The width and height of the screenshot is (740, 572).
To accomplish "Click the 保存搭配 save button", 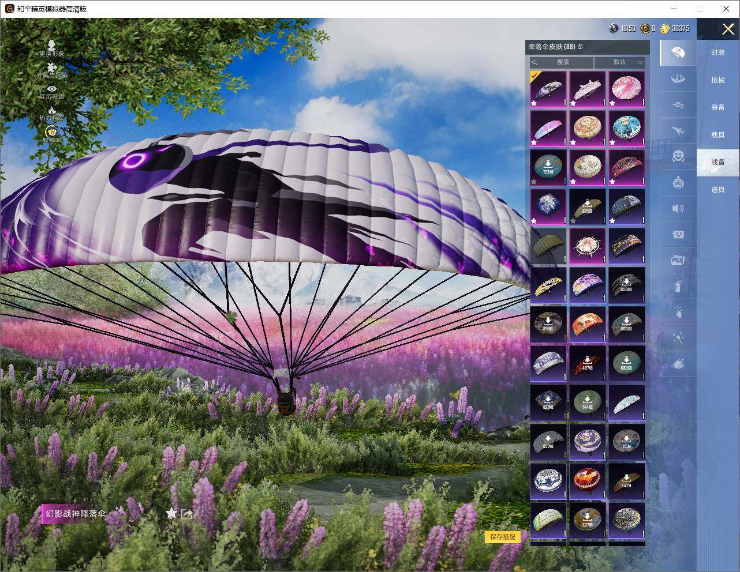I will click(503, 537).
